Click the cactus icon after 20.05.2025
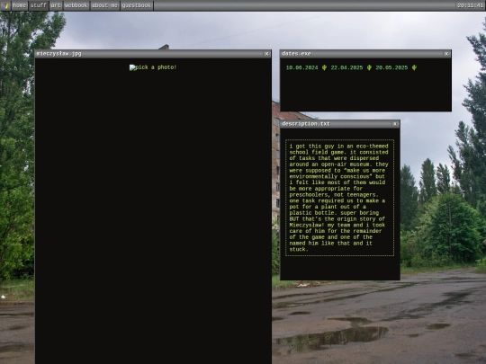The height and width of the screenshot is (364, 486). coord(414,67)
